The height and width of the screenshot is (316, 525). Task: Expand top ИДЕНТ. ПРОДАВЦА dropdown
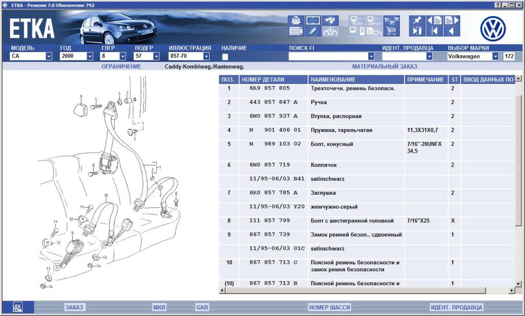(429, 56)
